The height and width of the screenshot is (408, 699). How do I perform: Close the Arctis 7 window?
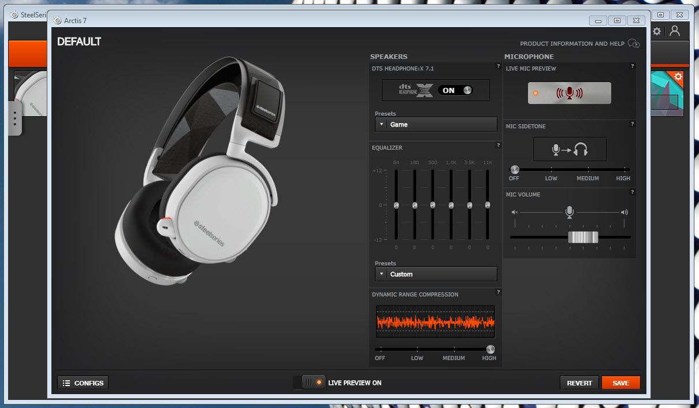[x=636, y=20]
